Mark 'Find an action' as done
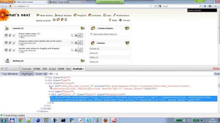The width and height of the screenshot is (220, 123). [x=14, y=36]
